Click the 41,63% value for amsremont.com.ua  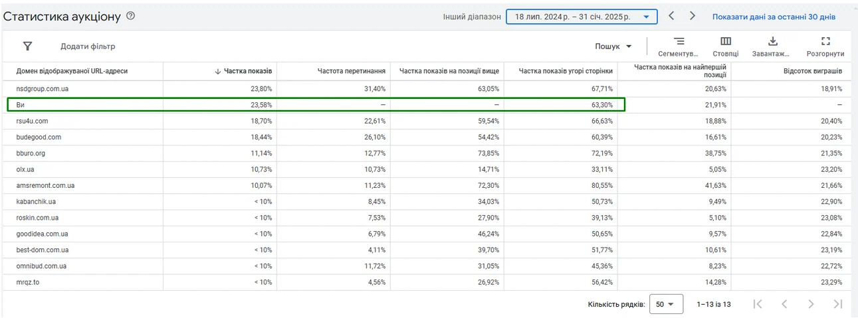click(x=714, y=185)
